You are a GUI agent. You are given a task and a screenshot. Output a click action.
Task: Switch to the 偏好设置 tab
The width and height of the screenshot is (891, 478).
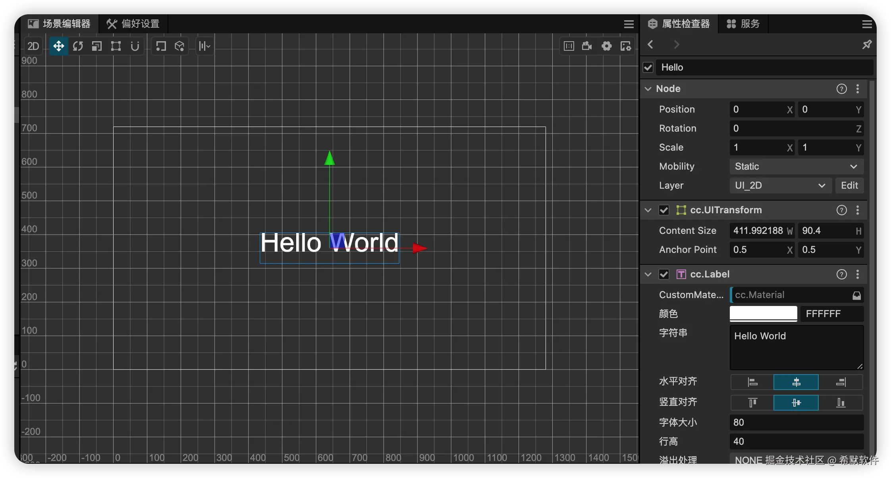(x=133, y=24)
